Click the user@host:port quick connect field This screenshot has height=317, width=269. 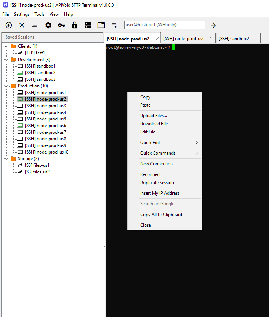[164, 25]
